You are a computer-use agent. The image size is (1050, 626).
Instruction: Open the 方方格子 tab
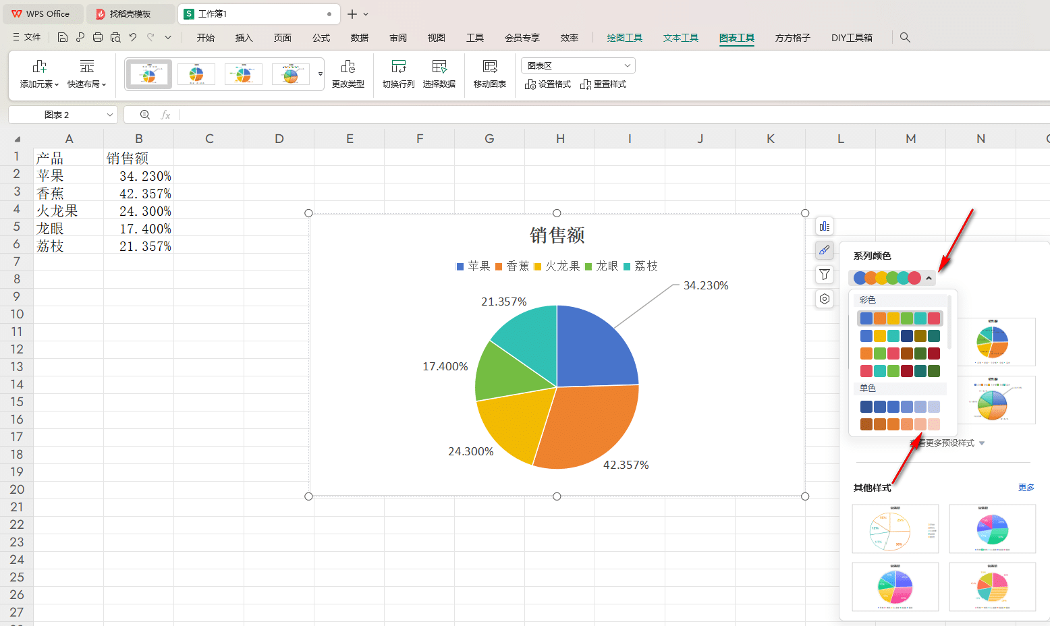[x=792, y=38]
